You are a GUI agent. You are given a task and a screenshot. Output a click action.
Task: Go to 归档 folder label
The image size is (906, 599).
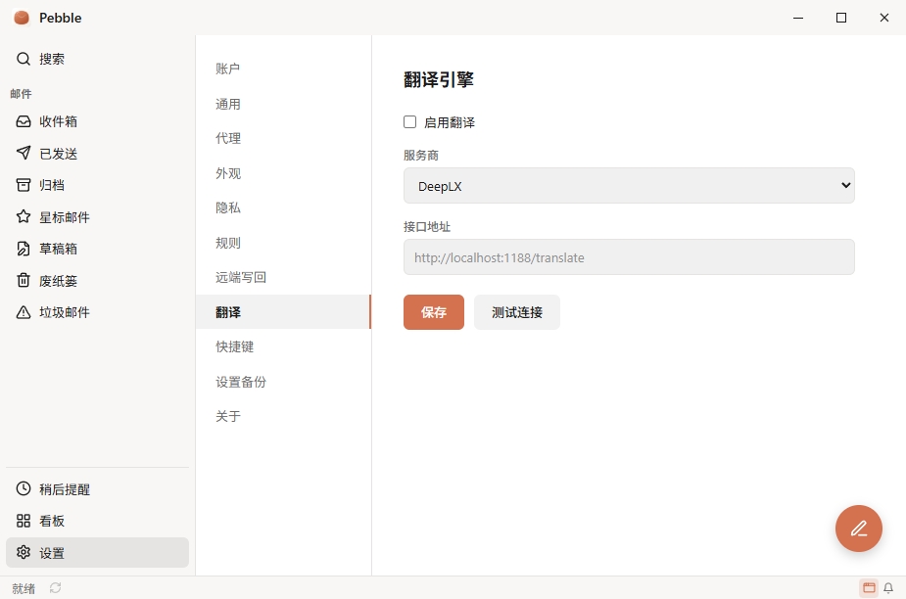pos(52,185)
